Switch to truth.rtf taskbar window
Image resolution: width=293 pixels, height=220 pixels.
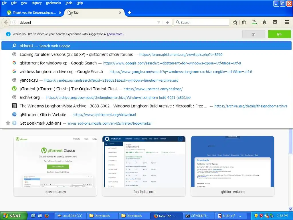230,216
